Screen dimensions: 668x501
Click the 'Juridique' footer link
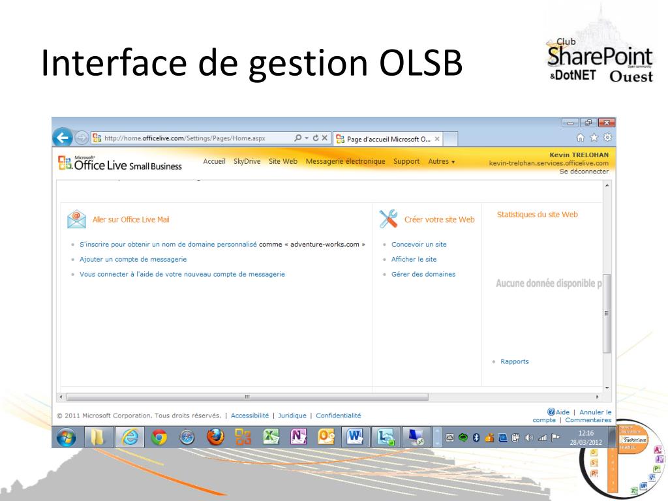coord(292,416)
